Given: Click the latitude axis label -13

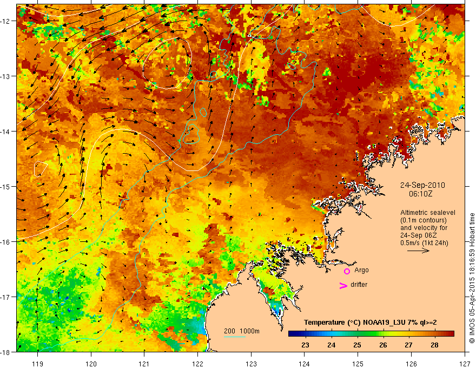Looking at the screenshot, I should pyautogui.click(x=5, y=76).
